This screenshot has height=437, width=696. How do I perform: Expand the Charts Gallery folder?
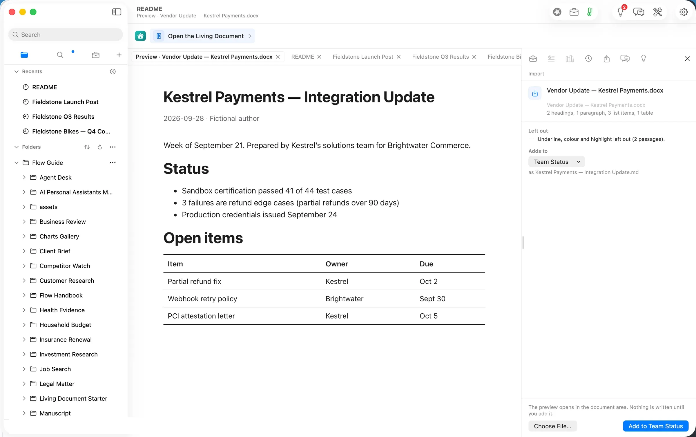pyautogui.click(x=24, y=236)
